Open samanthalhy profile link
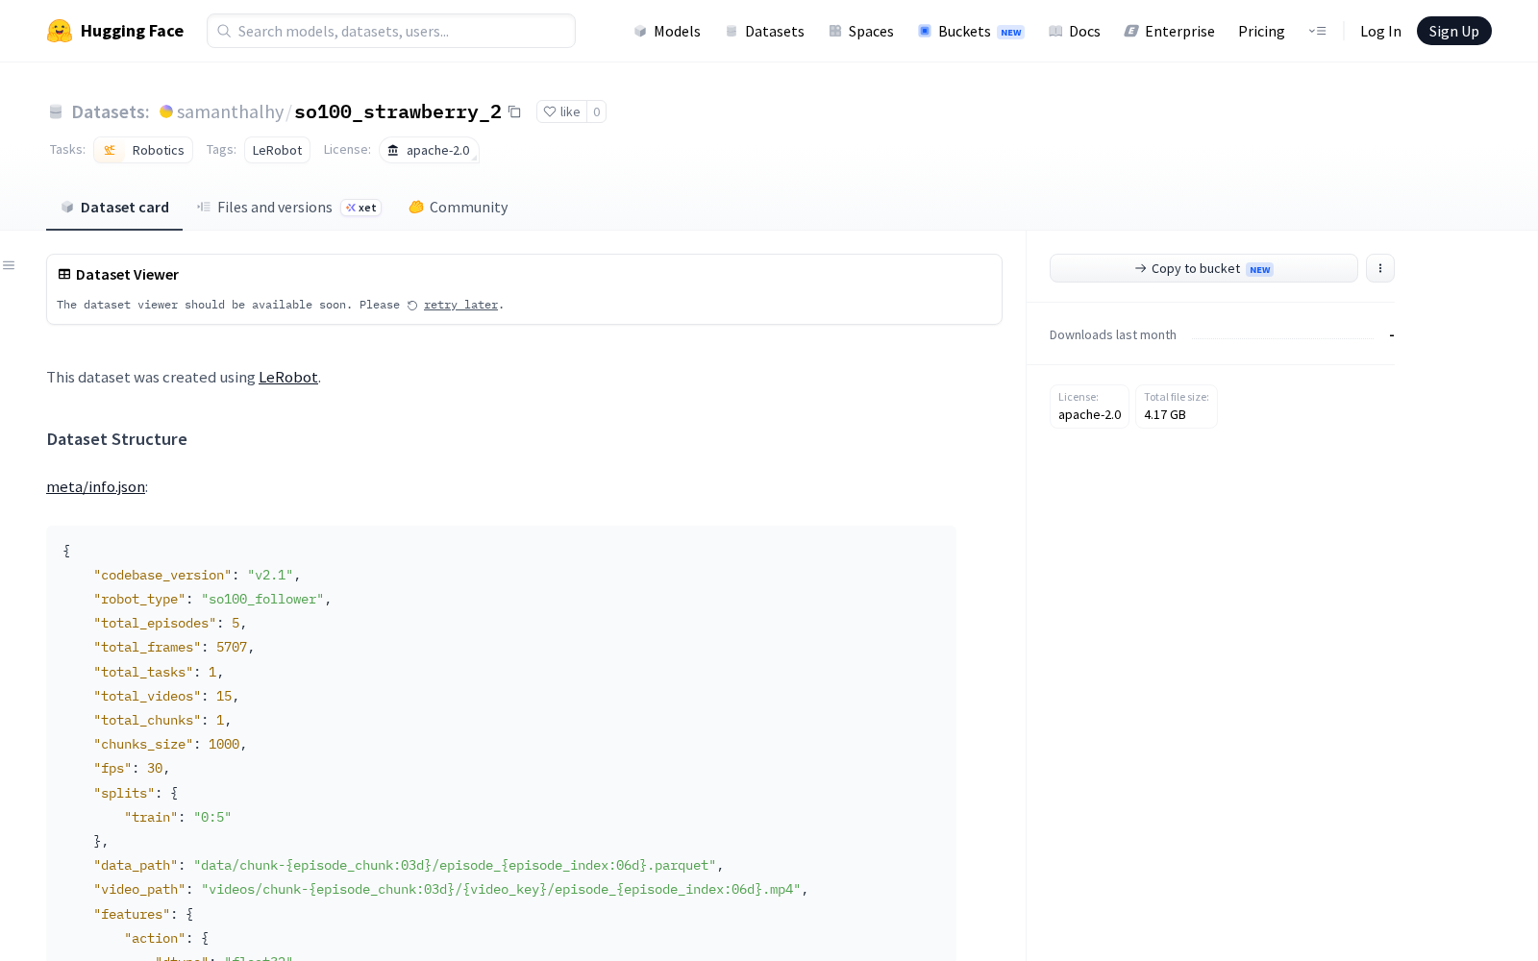 230,111
